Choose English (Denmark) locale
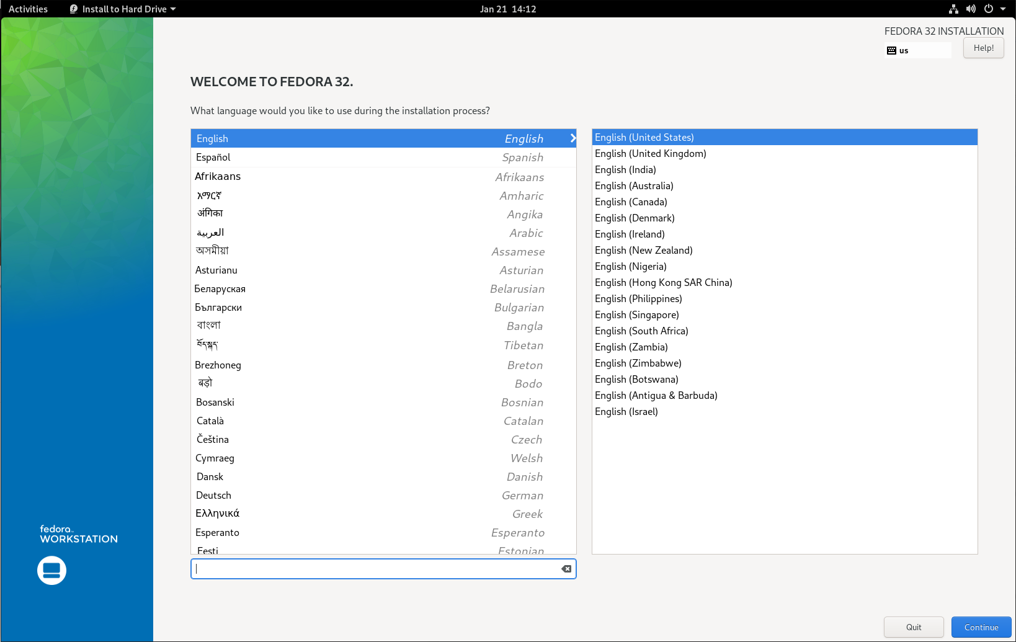1016x642 pixels. coord(785,218)
